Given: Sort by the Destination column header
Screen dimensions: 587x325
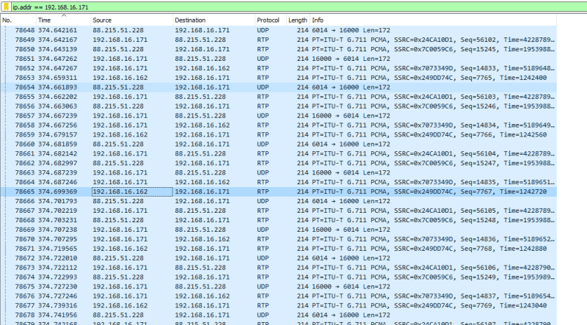Looking at the screenshot, I should [214, 21].
